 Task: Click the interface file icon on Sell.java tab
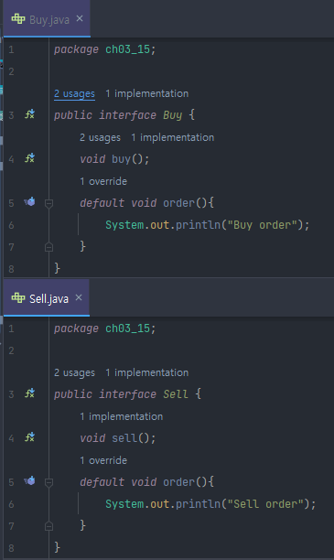18,297
